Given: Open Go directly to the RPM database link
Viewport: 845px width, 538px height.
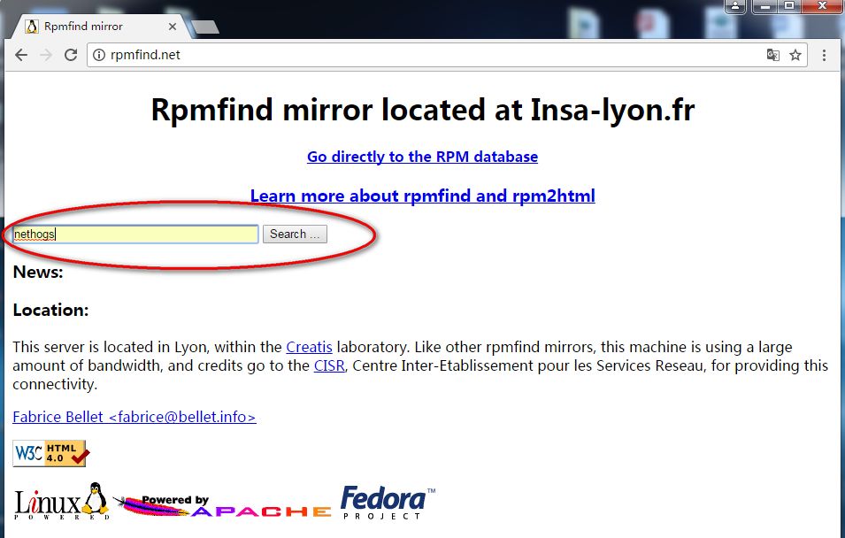Looking at the screenshot, I should pos(423,157).
